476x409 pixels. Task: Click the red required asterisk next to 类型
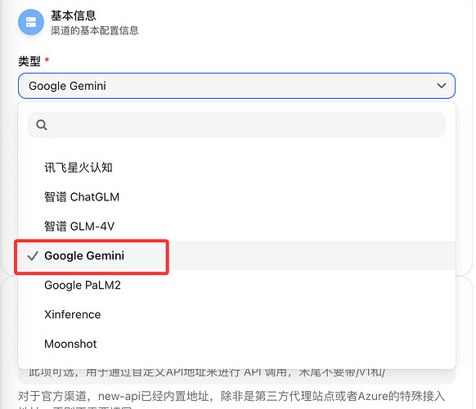point(47,59)
